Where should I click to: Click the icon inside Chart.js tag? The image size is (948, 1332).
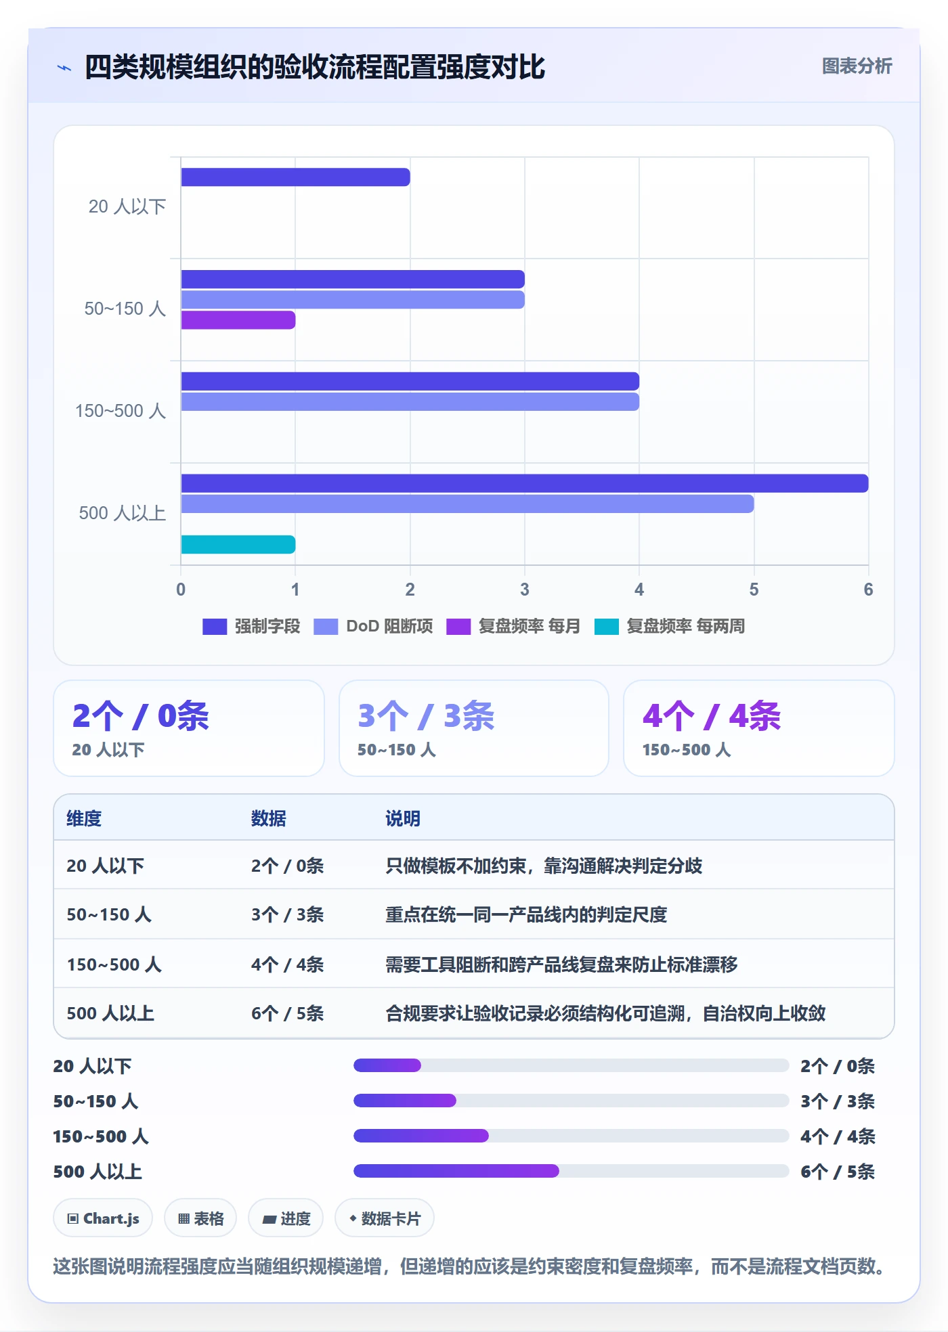pyautogui.click(x=73, y=1219)
